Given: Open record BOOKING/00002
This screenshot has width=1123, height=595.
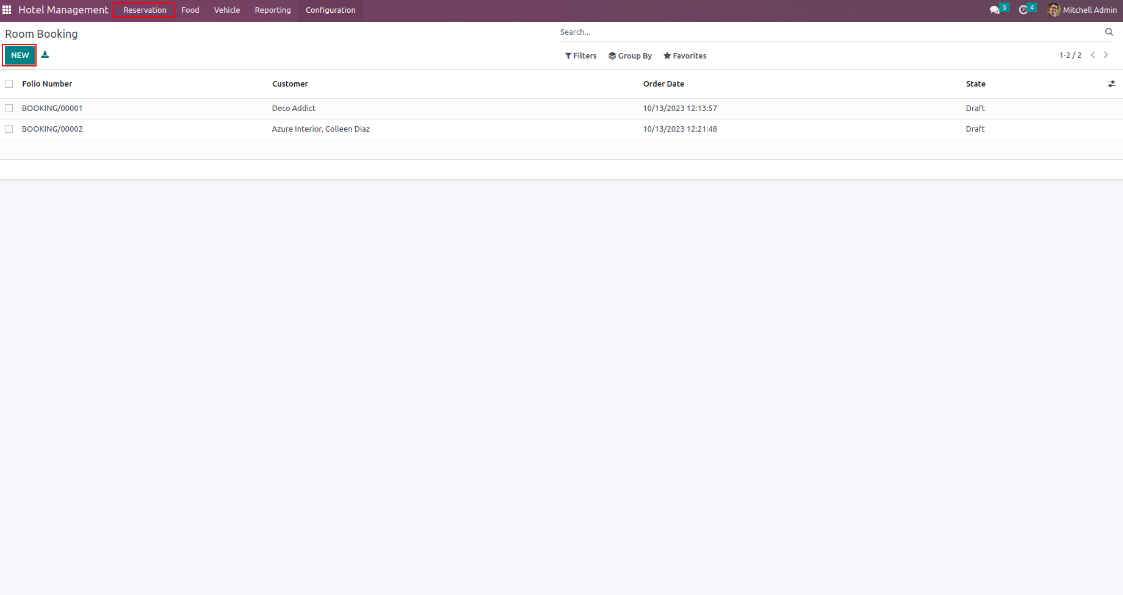Looking at the screenshot, I should click(x=52, y=129).
